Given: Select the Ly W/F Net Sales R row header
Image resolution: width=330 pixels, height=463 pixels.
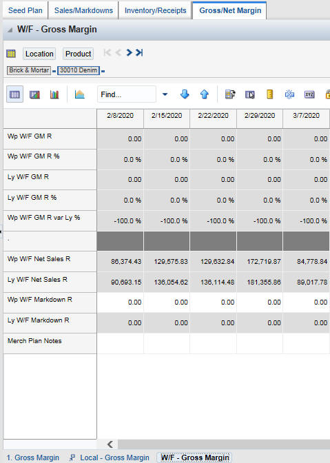Looking at the screenshot, I should coord(50,282).
